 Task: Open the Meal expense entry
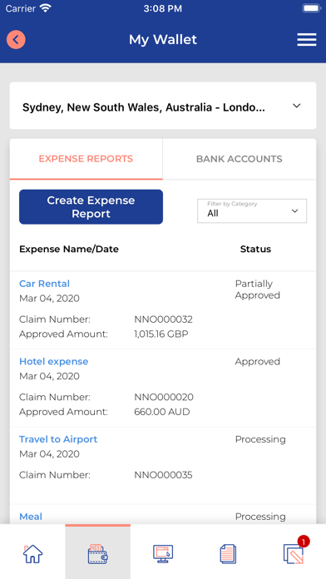point(31,517)
